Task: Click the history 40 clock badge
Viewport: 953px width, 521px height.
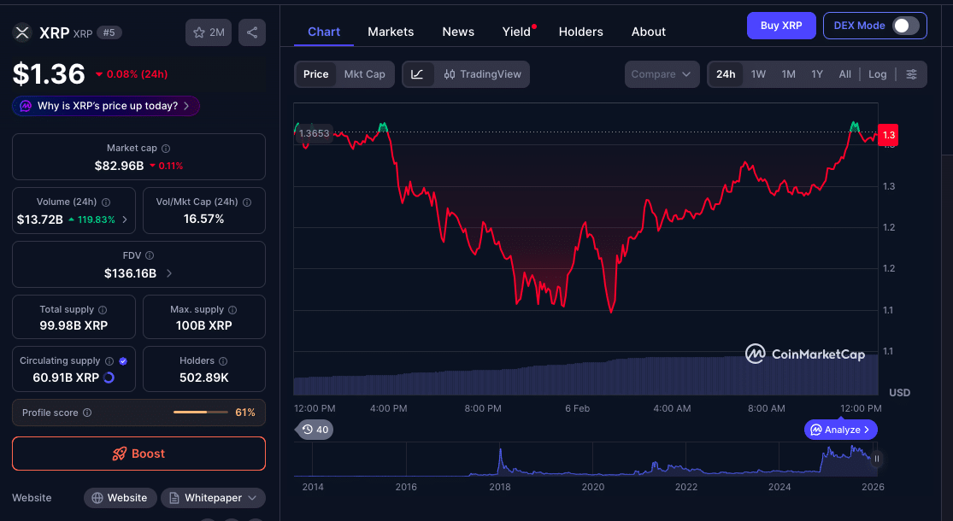Action: (315, 430)
